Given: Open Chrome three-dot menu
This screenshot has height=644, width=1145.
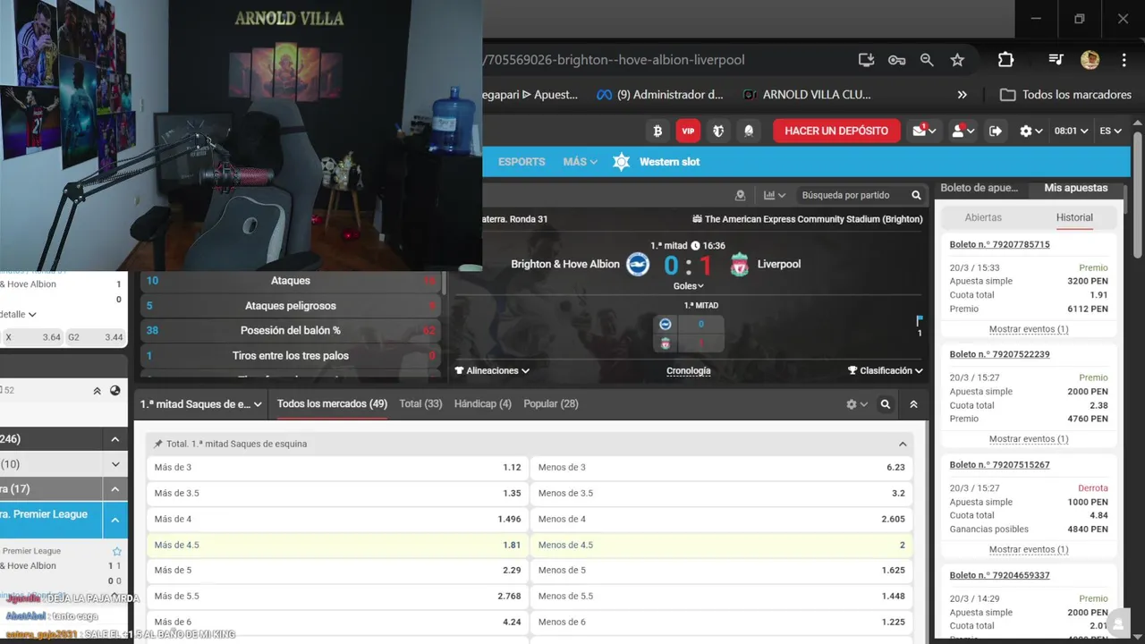Looking at the screenshot, I should tap(1124, 60).
